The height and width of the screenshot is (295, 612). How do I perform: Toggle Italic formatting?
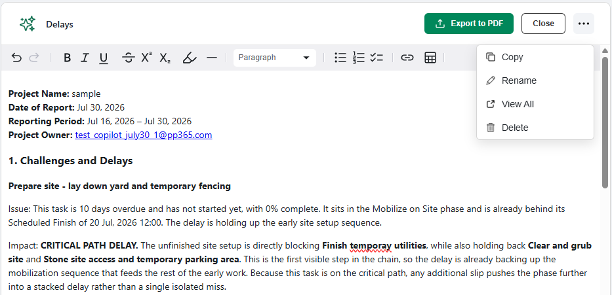85,58
